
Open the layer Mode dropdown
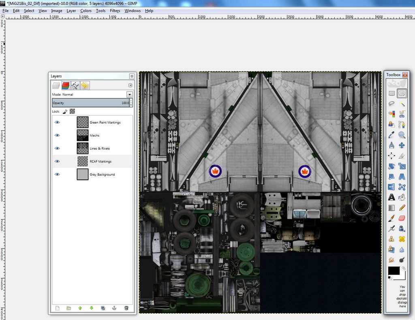[129, 94]
